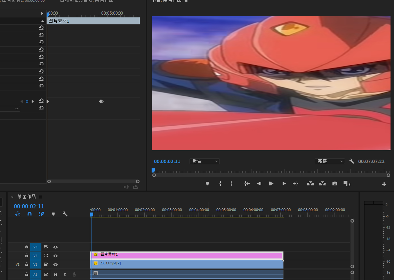Solo track A1 with S button
This screenshot has width=394, height=280.
(x=65, y=274)
